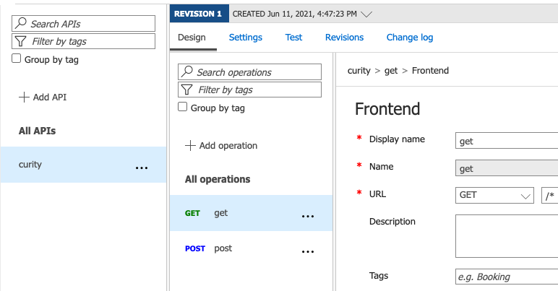This screenshot has width=558, height=291.
Task: Click the Frontend page heading
Action: [x=387, y=109]
